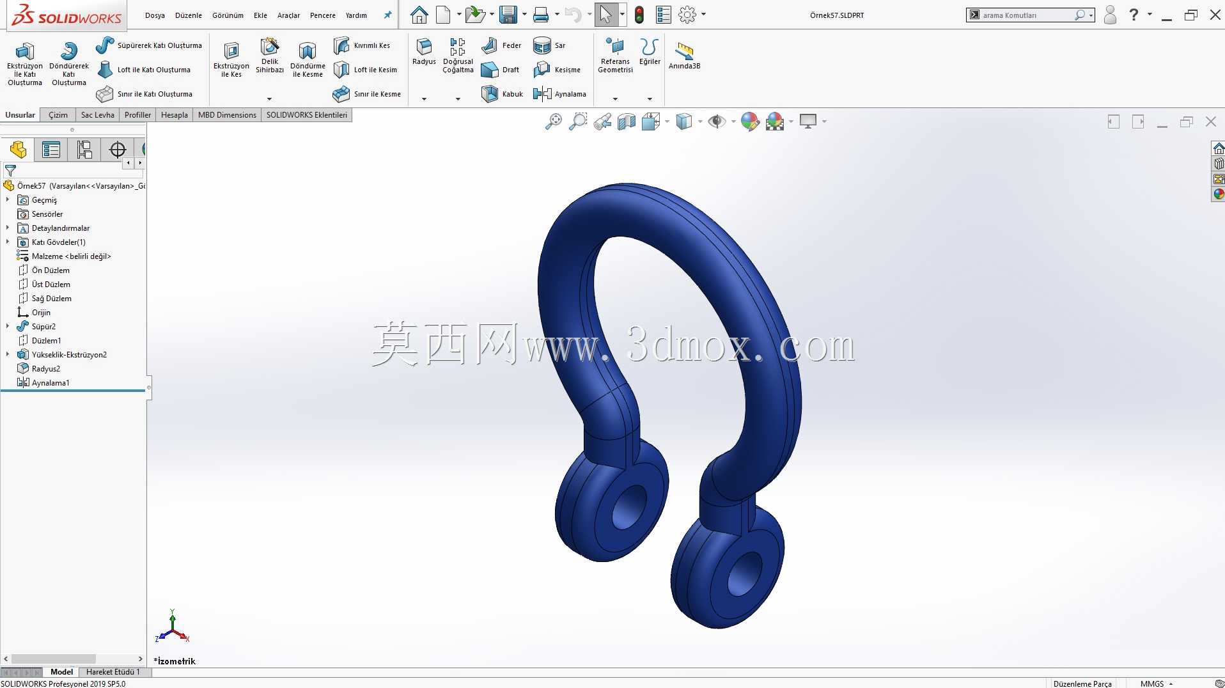Open the Dosya menu
This screenshot has height=688, width=1225.
pos(155,15)
